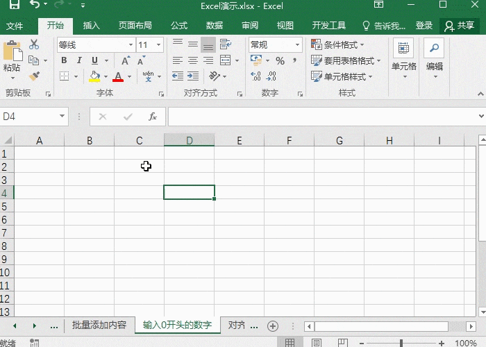The width and height of the screenshot is (486, 347).
Task: Click the Save icon in quick access toolbar
Action: (x=15, y=4)
